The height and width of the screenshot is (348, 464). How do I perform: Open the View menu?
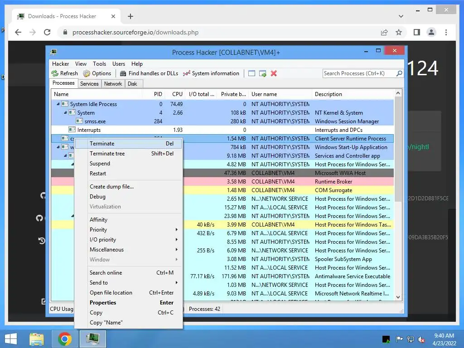(81, 64)
